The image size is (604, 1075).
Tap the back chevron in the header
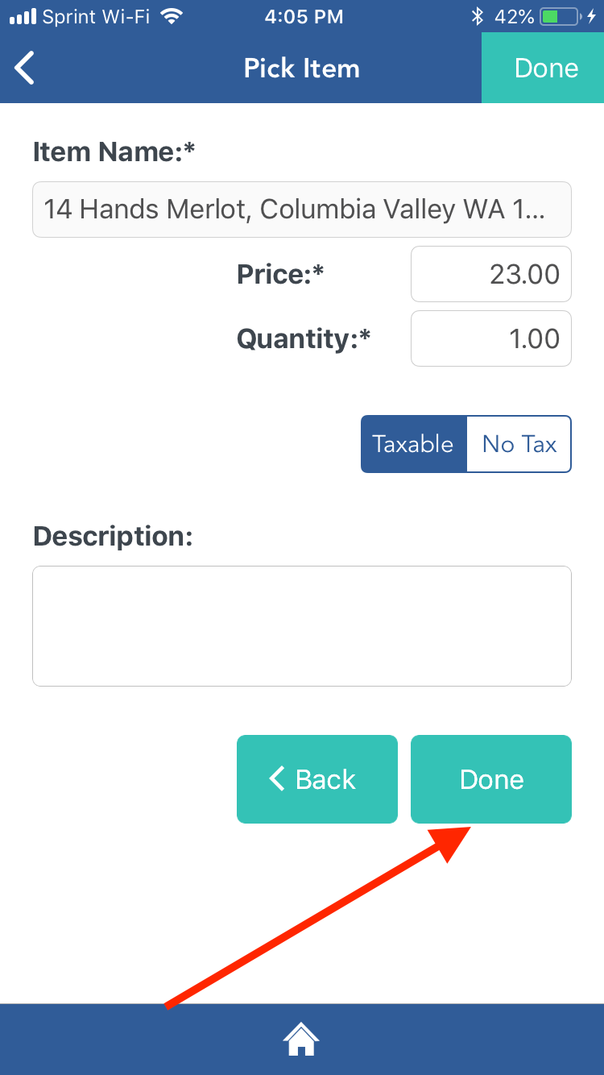coord(25,68)
